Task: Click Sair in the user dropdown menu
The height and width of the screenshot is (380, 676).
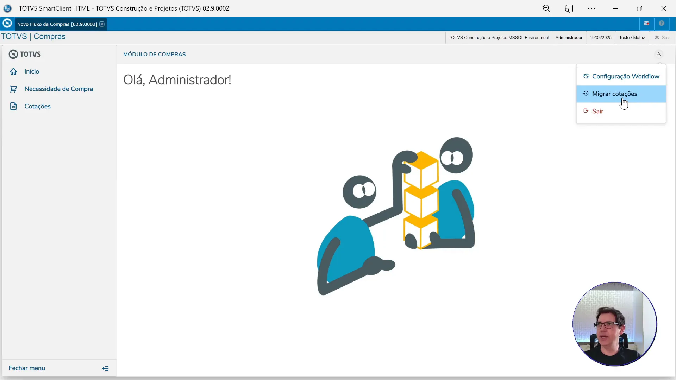Action: [597, 111]
